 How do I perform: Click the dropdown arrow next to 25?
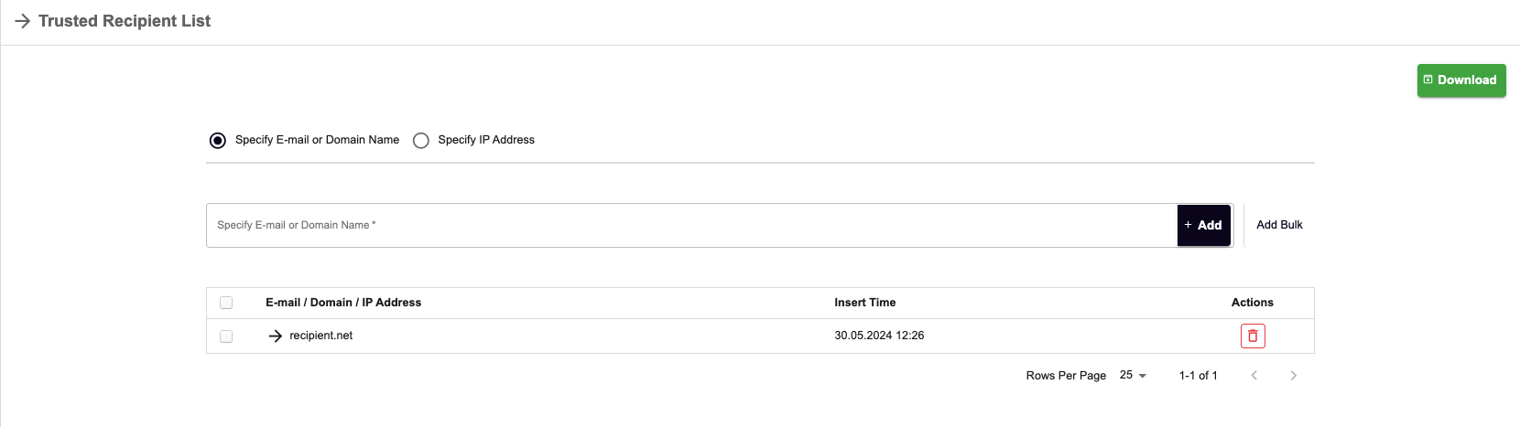[x=1142, y=376]
